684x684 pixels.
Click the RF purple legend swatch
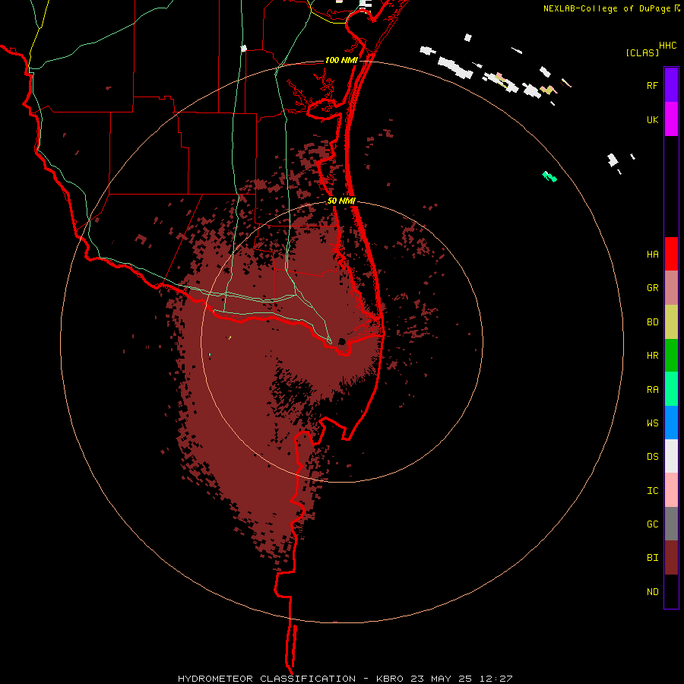click(x=671, y=85)
